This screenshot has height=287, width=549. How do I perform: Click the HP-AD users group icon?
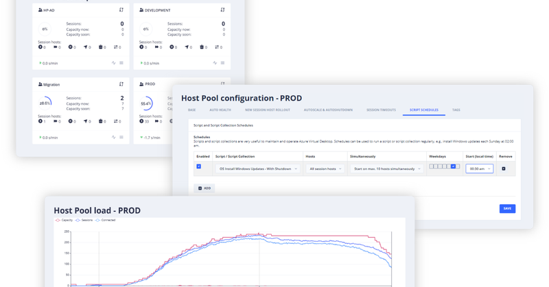point(40,10)
